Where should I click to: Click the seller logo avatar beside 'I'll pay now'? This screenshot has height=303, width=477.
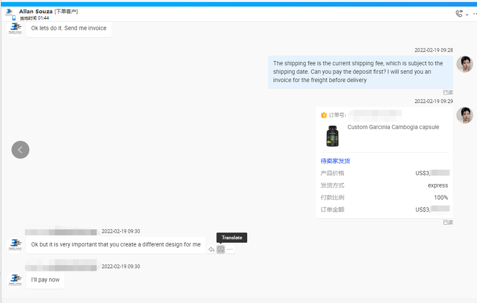point(15,279)
